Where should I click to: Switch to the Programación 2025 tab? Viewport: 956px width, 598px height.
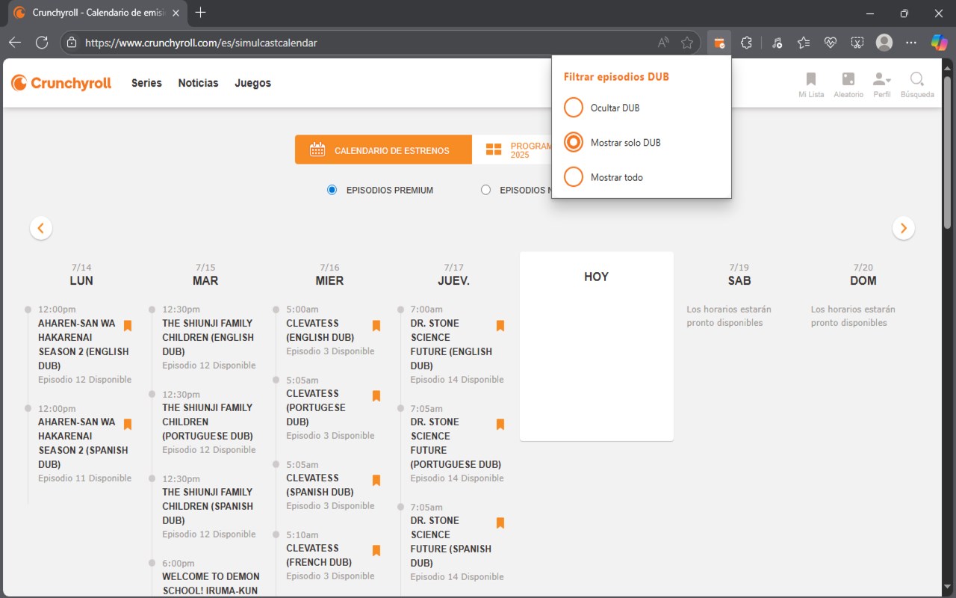click(512, 149)
